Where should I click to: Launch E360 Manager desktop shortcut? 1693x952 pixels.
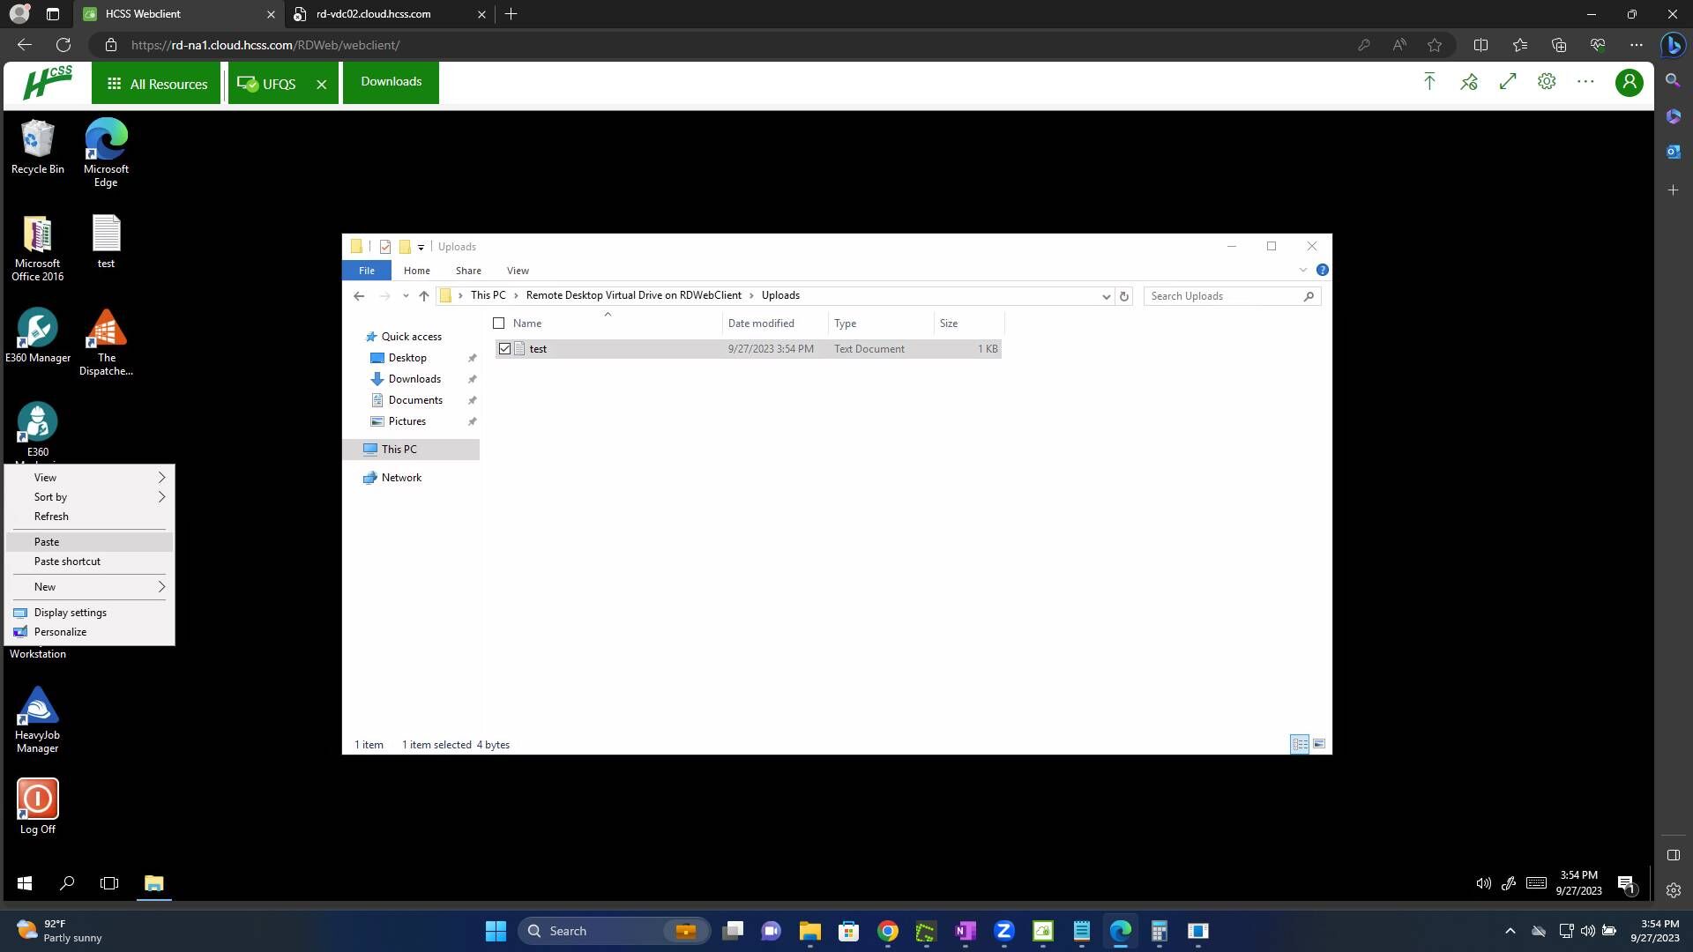click(x=37, y=327)
